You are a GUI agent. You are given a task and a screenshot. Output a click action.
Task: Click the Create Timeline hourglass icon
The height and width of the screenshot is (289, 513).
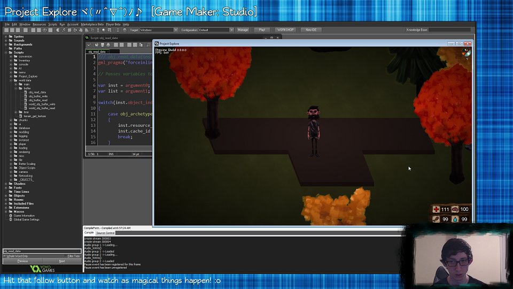click(x=98, y=30)
